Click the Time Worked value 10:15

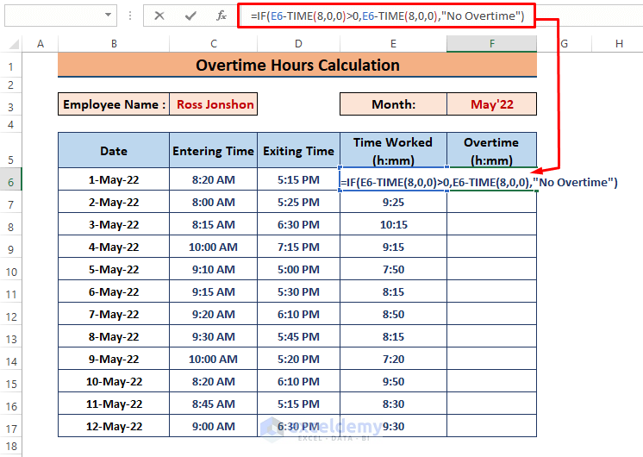(393, 225)
